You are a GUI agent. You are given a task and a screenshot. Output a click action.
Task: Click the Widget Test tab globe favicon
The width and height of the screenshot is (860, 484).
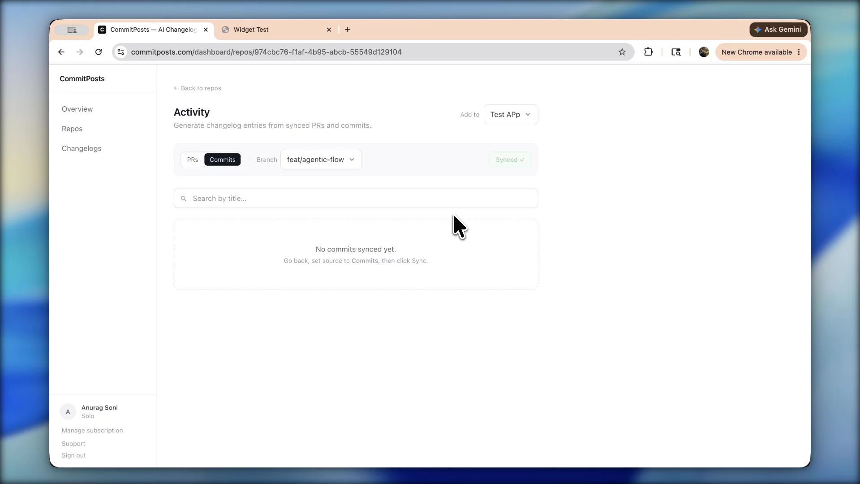click(x=225, y=30)
